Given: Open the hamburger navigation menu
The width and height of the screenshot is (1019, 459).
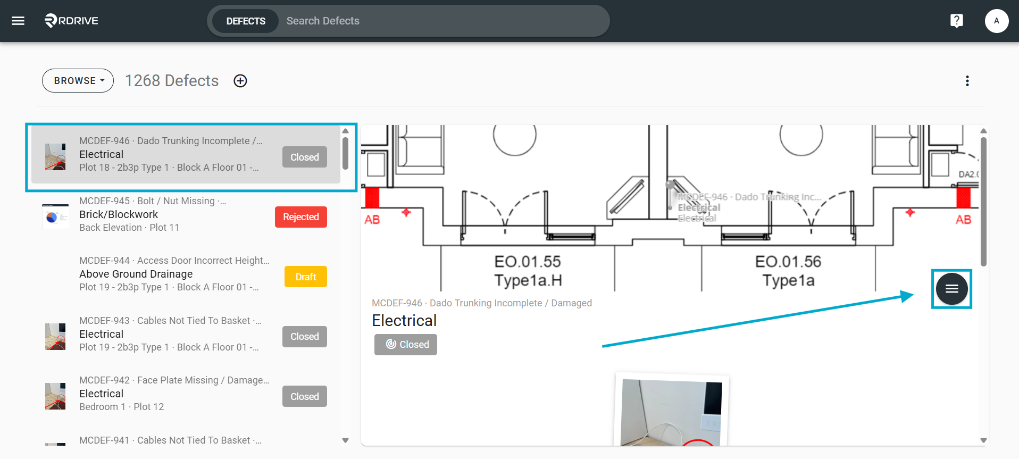Looking at the screenshot, I should pyautogui.click(x=18, y=21).
